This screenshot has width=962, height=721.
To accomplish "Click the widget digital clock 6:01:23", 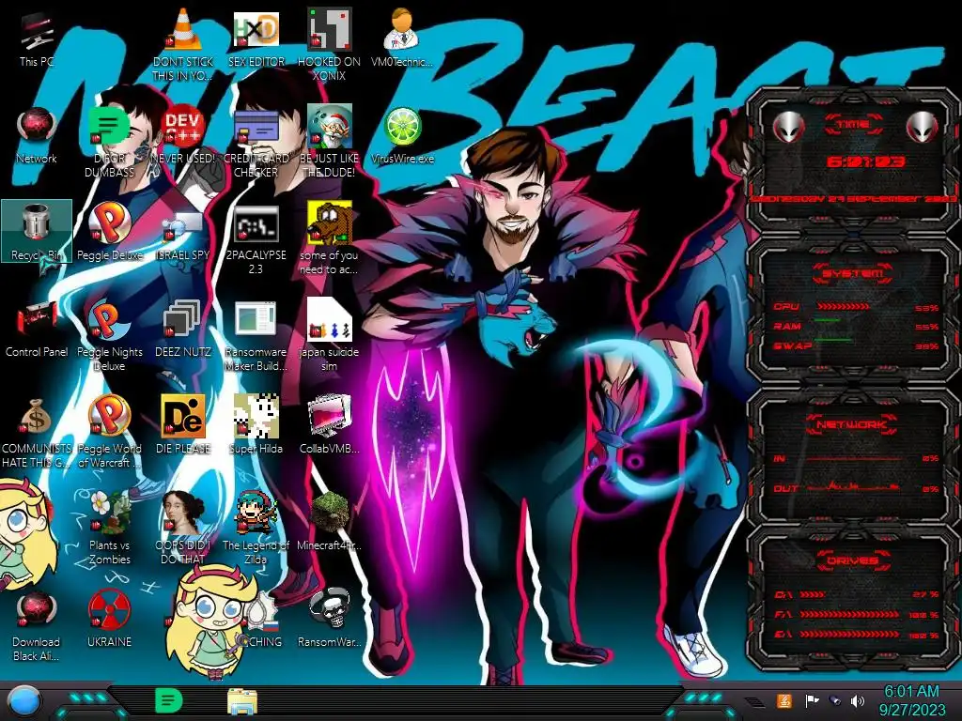I will coord(865,161).
